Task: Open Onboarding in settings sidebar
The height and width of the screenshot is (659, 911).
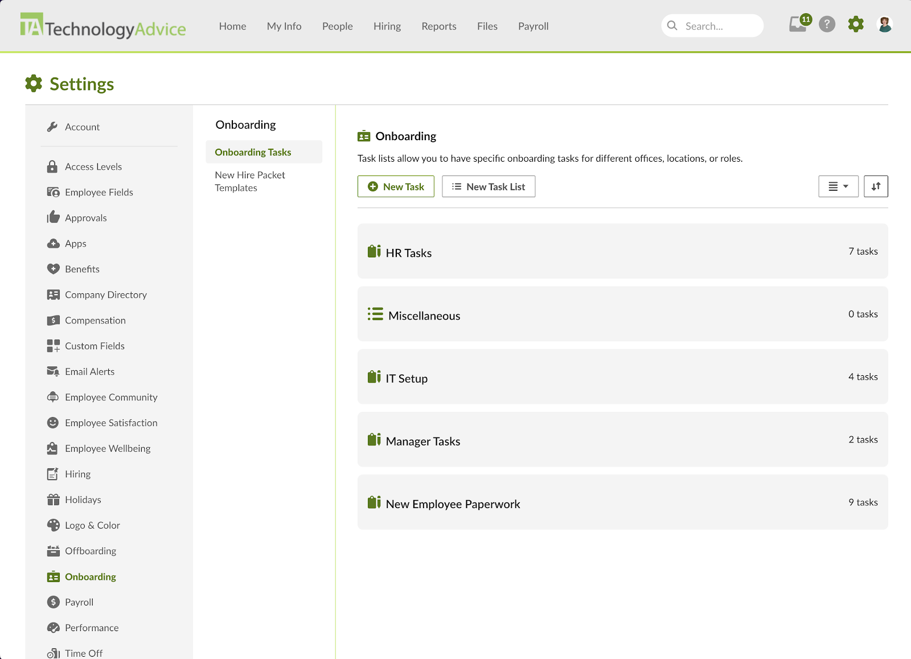Action: coord(91,576)
